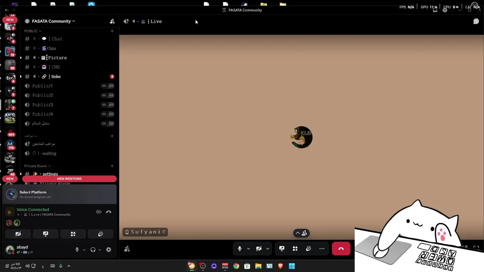484x272 pixels.
Task: Open server with 58 notification badge
Action: pyautogui.click(x=10, y=65)
